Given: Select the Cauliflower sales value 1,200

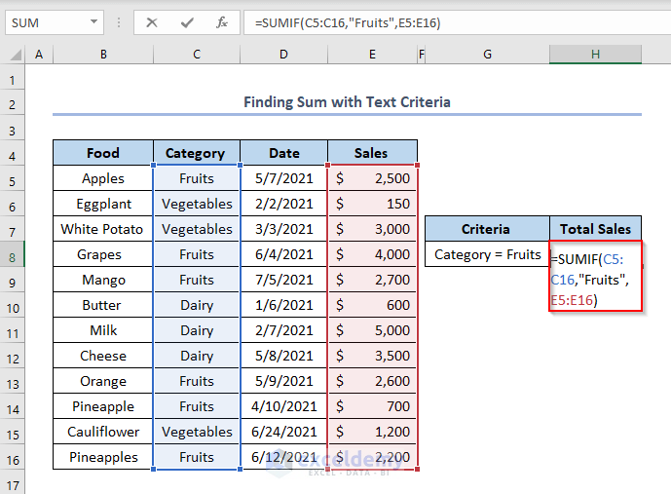Looking at the screenshot, I should click(x=372, y=432).
